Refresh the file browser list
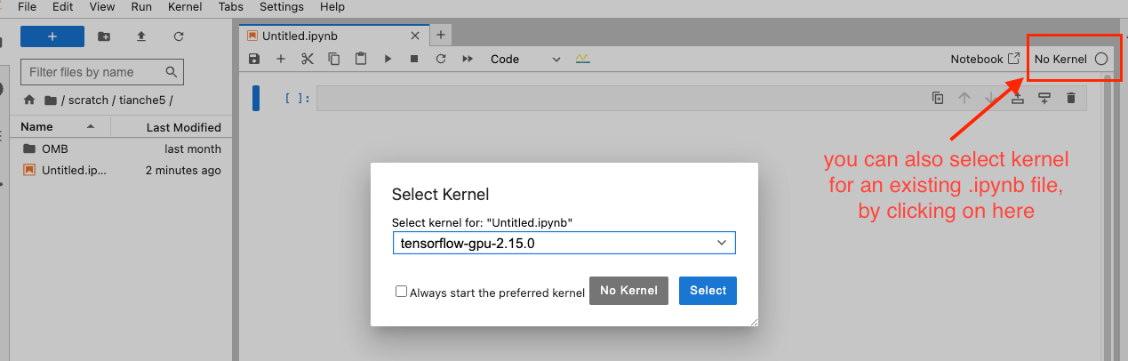The height and width of the screenshot is (361, 1128). [x=179, y=36]
